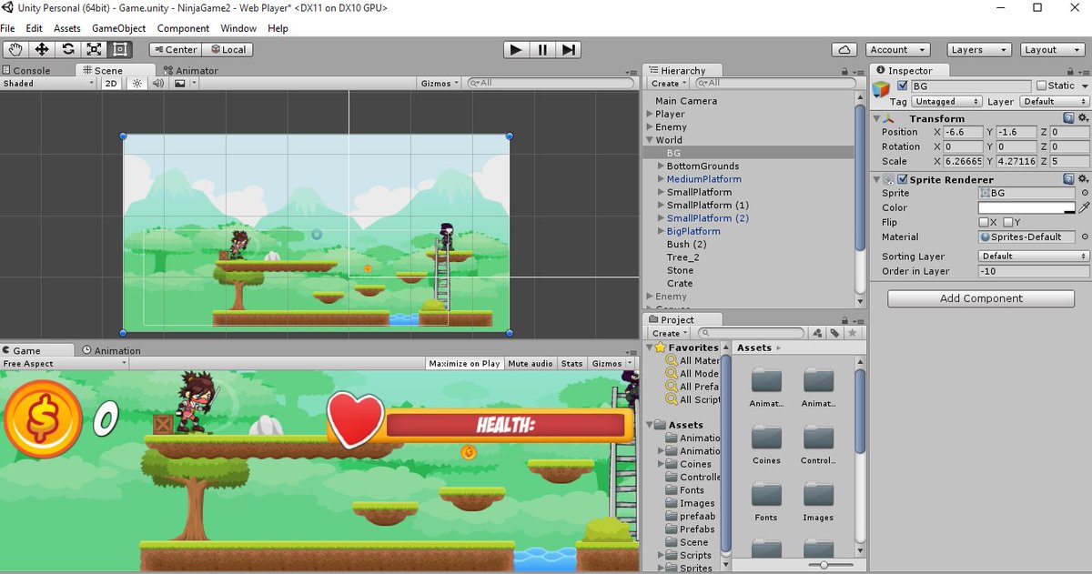This screenshot has width=1092, height=574.
Task: Toggle the Local handle rotation button
Action: pyautogui.click(x=227, y=50)
